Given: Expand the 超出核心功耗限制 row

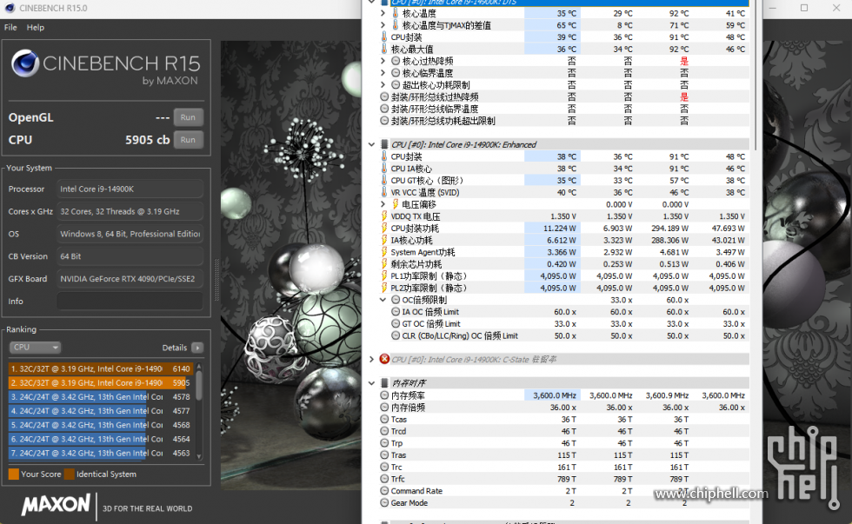Looking at the screenshot, I should (x=383, y=84).
